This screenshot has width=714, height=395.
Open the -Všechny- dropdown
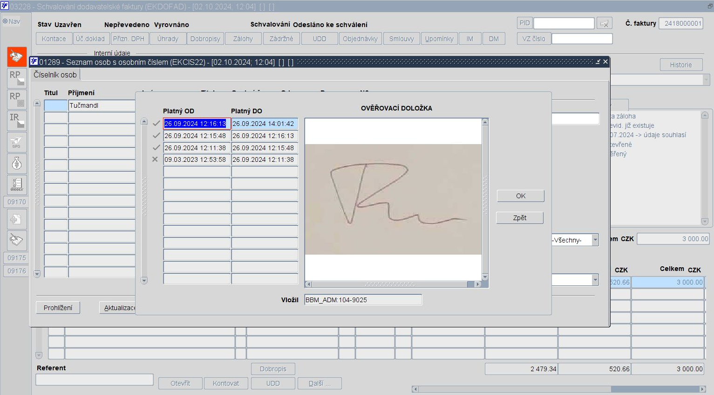click(595, 240)
